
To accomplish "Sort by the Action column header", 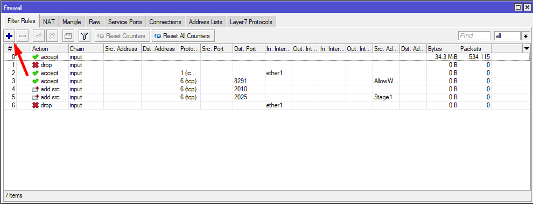I will (x=50, y=49).
